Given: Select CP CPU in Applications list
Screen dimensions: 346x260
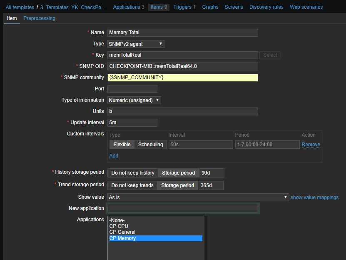Looking at the screenshot, I should [119, 226].
